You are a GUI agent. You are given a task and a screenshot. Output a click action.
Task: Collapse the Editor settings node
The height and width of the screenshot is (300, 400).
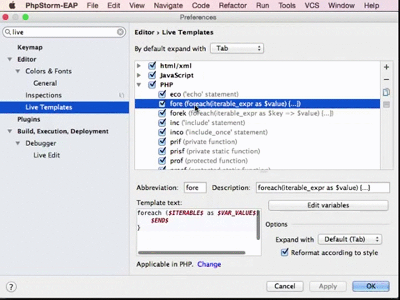tap(9, 59)
